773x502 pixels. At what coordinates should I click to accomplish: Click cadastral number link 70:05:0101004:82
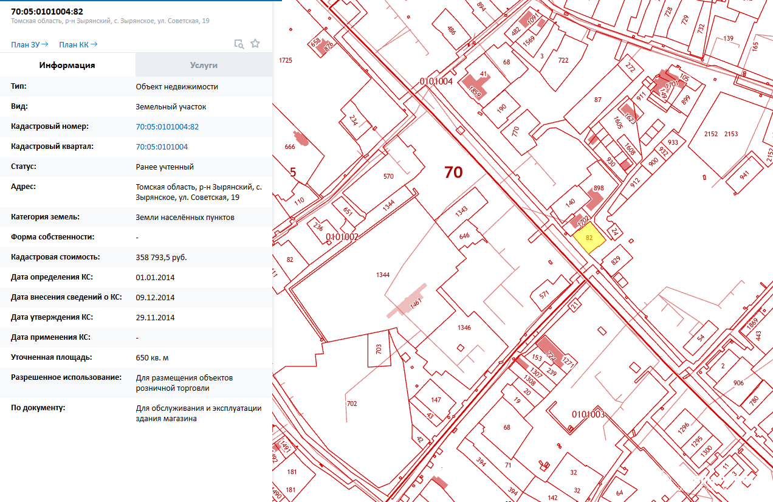167,127
